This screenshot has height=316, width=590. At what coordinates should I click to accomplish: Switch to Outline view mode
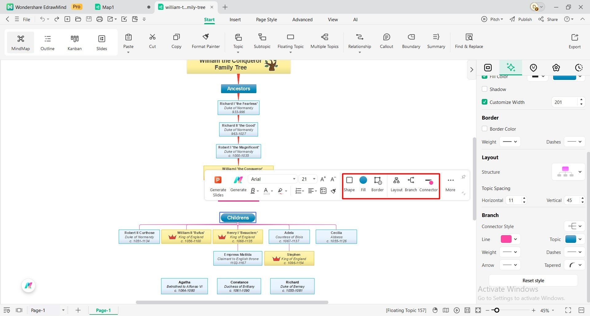coord(47,42)
